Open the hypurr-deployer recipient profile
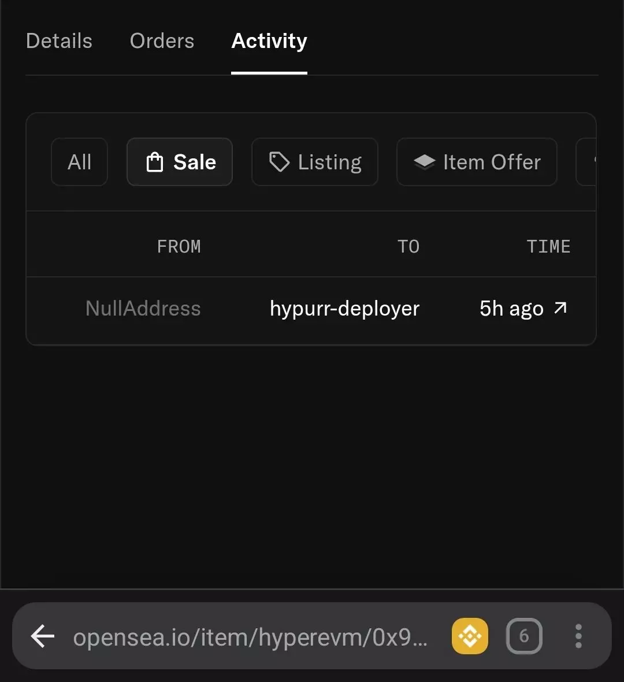Viewport: 624px width, 682px height. pos(344,309)
